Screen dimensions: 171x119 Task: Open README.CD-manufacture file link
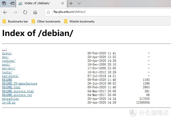tap(20, 83)
